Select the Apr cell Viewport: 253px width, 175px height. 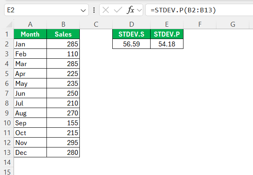30,74
